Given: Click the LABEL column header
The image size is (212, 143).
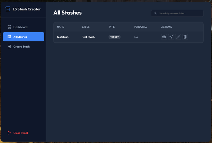Looking at the screenshot, I should click(x=86, y=27).
